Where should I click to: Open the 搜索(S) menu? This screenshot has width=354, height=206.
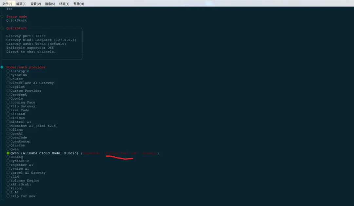50,4
